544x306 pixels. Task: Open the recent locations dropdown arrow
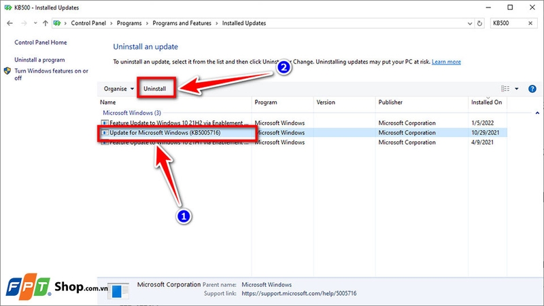pos(35,23)
